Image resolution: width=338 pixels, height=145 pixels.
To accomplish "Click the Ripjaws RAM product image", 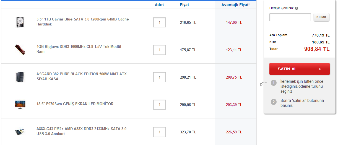I will point(20,50).
